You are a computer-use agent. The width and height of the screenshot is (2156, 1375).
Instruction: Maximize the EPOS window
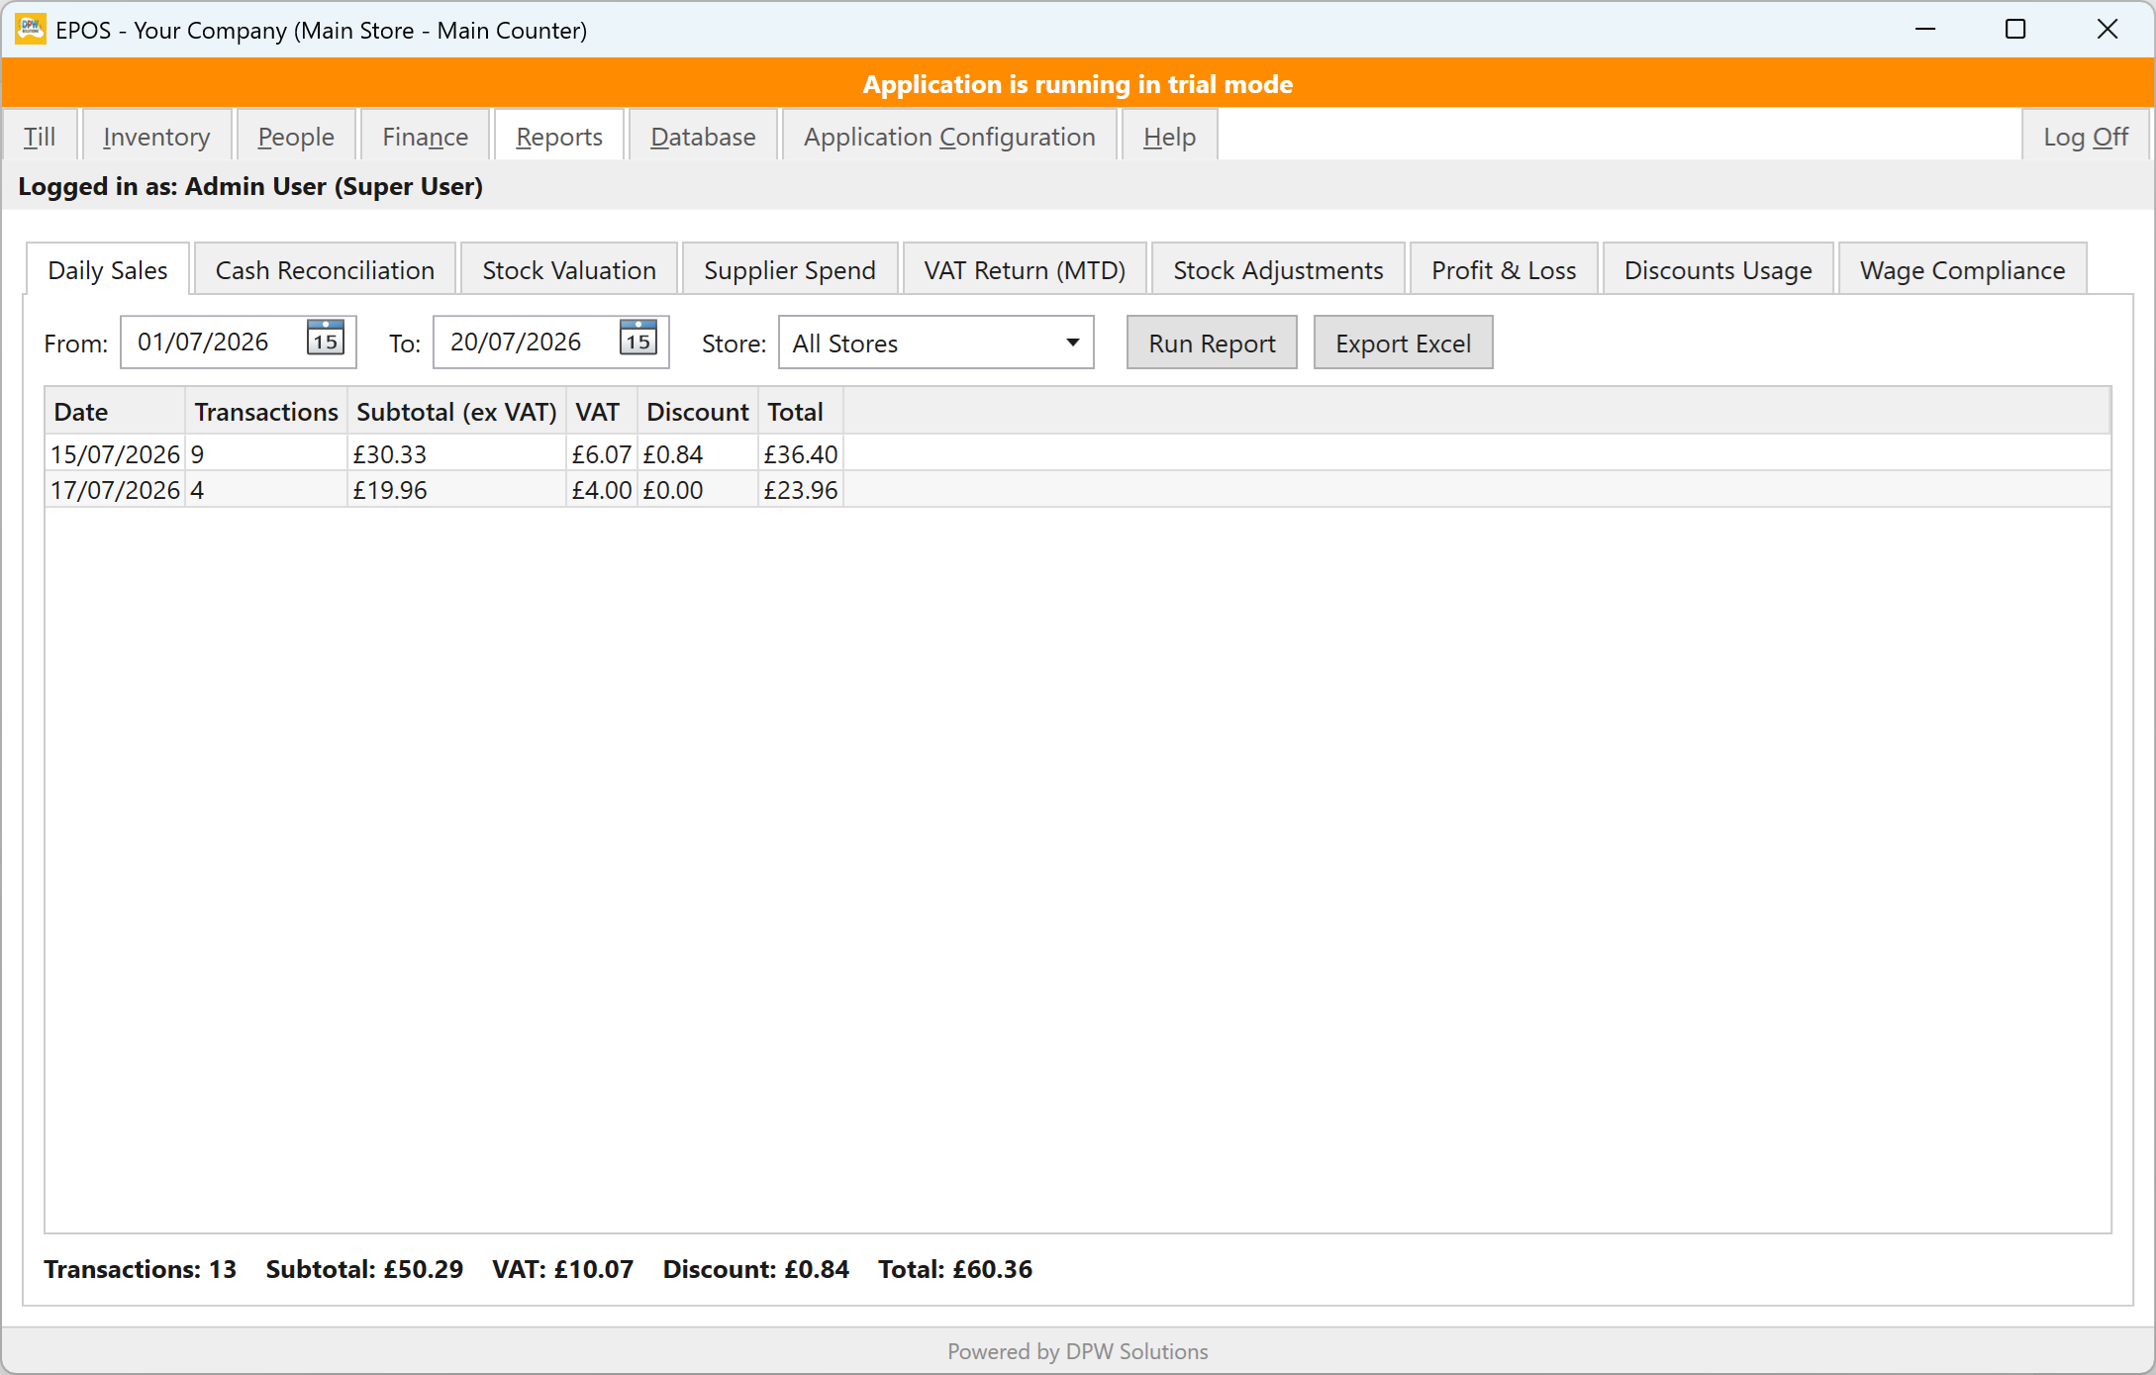pyautogui.click(x=2015, y=30)
